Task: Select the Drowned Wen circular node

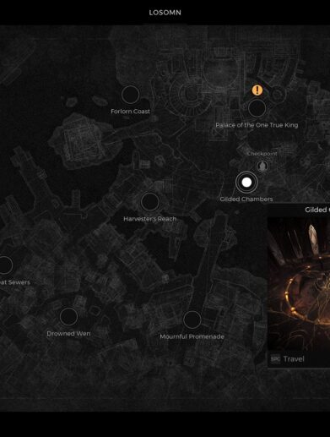Action: pyautogui.click(x=68, y=317)
